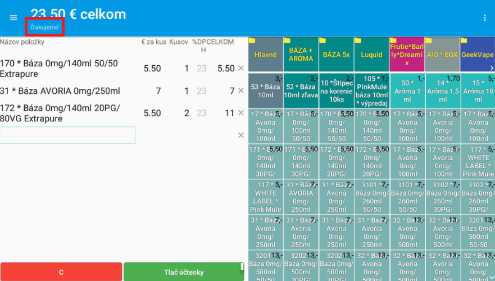Open the hamburger navigation menu
Image resolution: width=495 pixels, height=281 pixels.
tap(13, 17)
